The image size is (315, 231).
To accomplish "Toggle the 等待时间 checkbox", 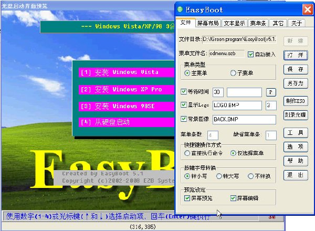I will [184, 91].
